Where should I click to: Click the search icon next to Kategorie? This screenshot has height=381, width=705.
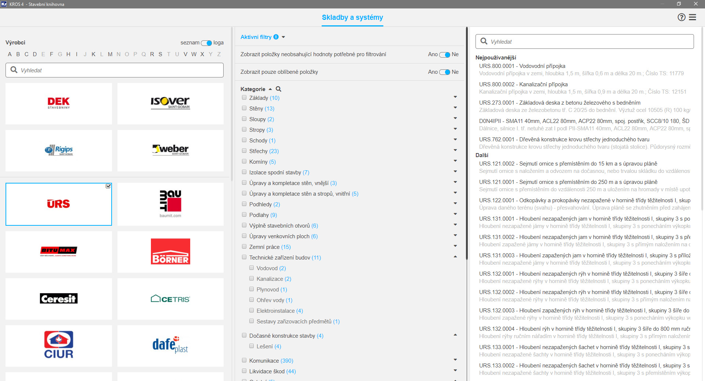pyautogui.click(x=278, y=89)
